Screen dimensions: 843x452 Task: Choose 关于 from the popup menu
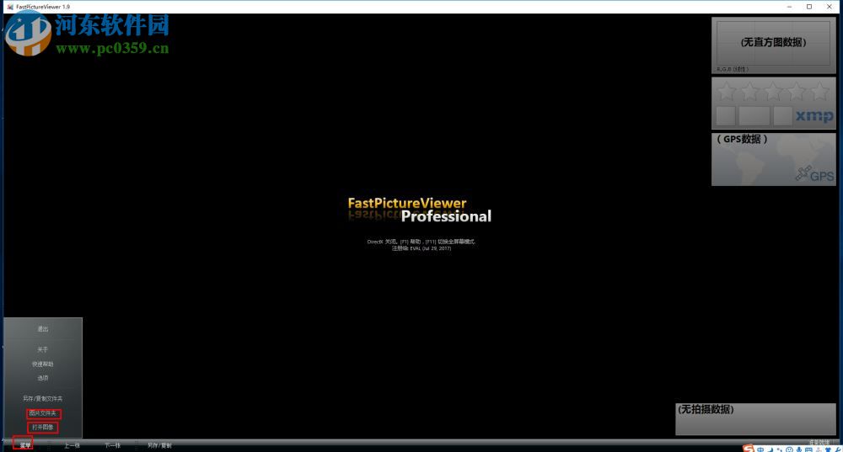pyautogui.click(x=43, y=349)
